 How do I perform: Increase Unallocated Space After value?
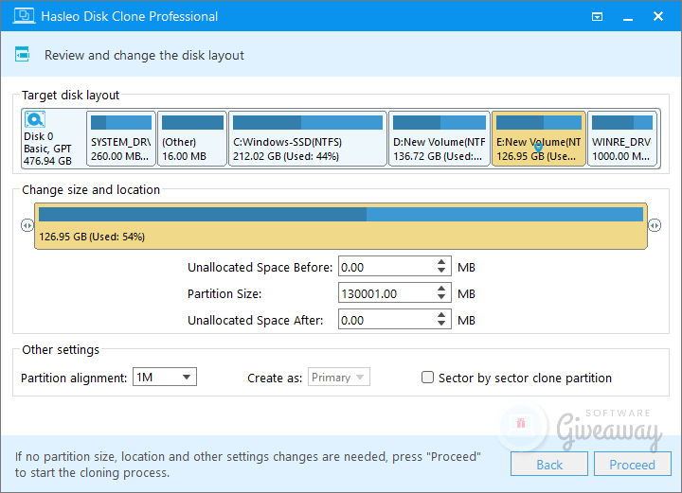(441, 315)
